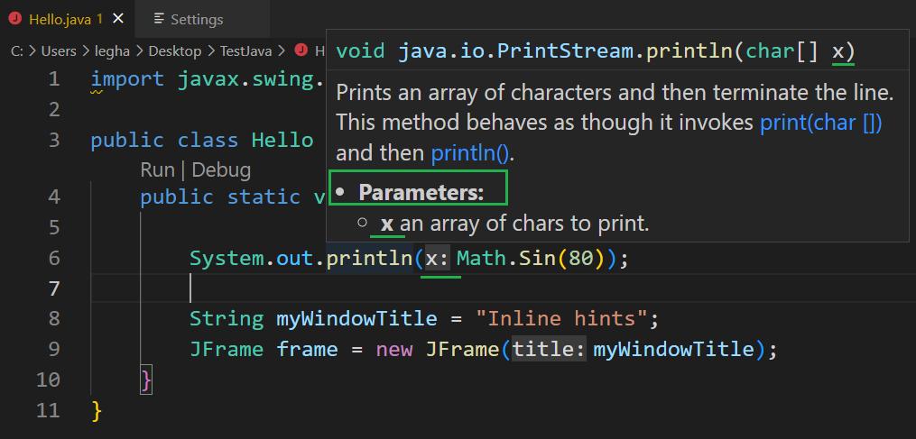
Task: Click the Settings tab list icon
Action: (x=158, y=19)
